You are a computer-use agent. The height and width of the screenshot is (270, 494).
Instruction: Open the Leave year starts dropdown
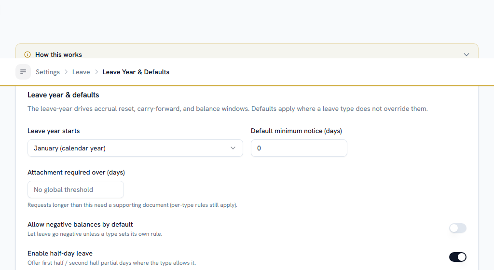[x=135, y=148]
